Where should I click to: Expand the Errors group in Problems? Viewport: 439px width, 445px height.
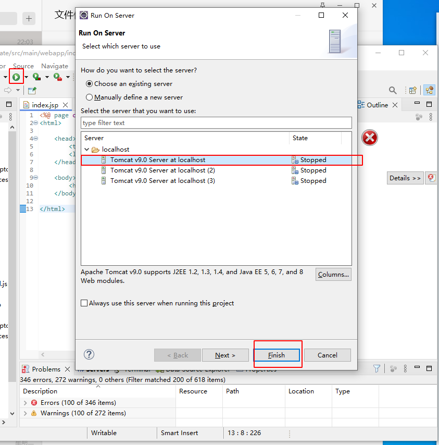(x=26, y=403)
